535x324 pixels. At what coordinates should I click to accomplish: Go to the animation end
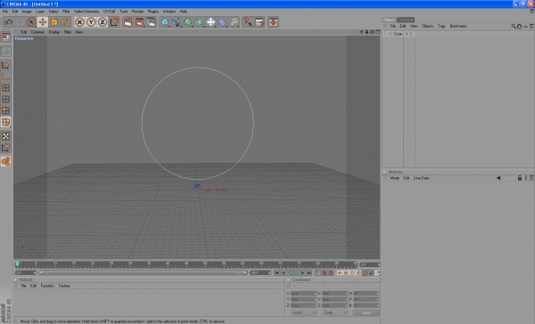tap(309, 273)
